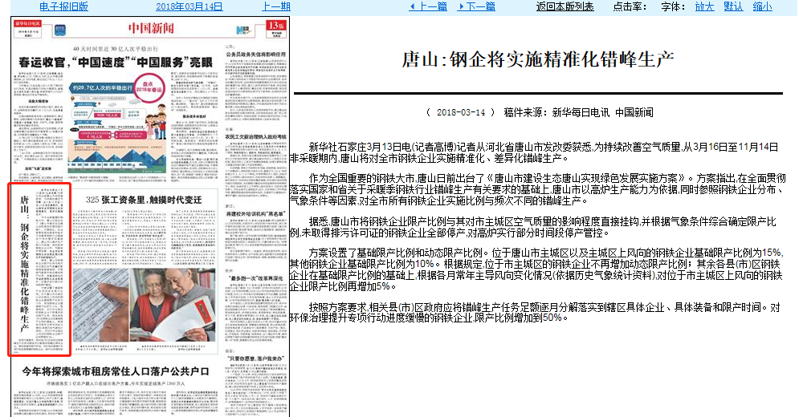Open the 公务员政务失信将影响任用 brief
803x417 pixels.
[x=255, y=55]
